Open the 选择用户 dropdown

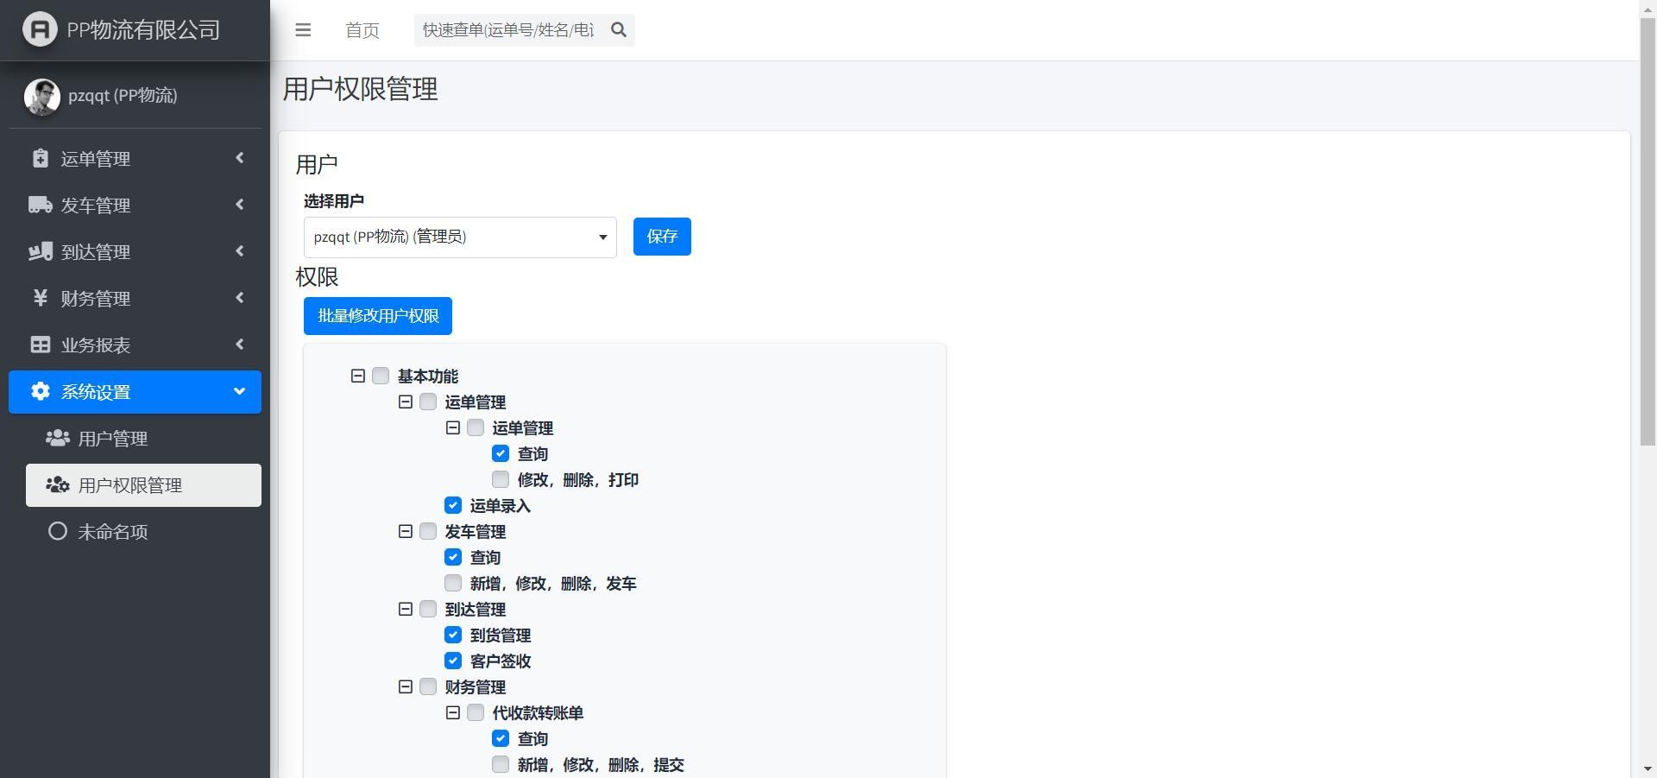[460, 237]
